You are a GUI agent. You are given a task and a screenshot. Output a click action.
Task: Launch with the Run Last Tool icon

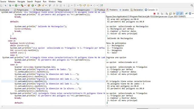pos(22,5)
